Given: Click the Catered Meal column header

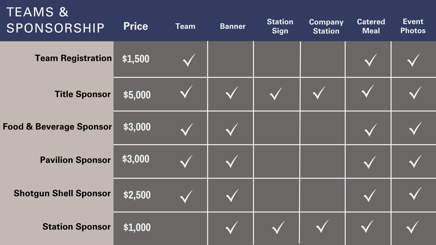Looking at the screenshot, I should click(371, 26).
